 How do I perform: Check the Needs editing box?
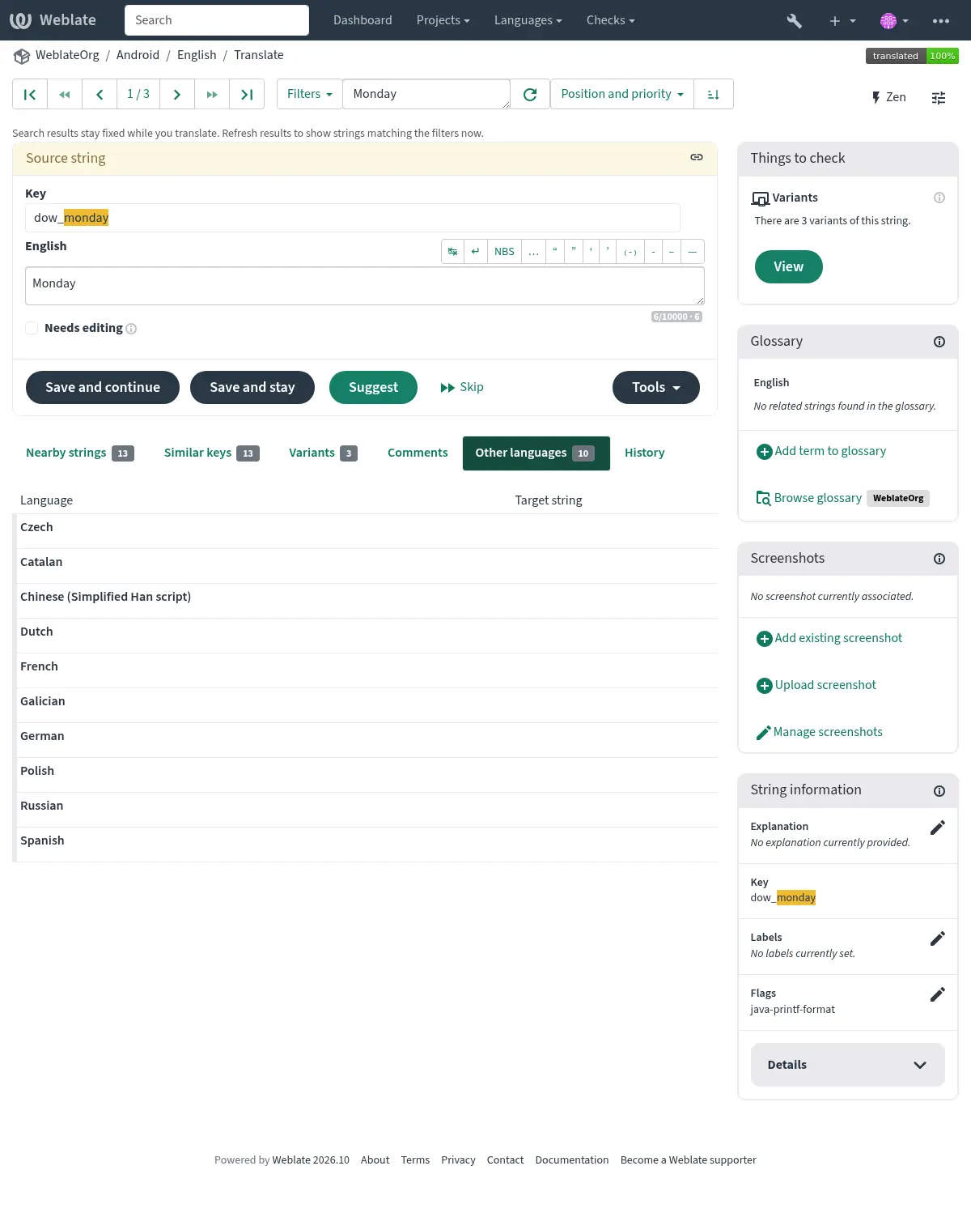pos(32,328)
